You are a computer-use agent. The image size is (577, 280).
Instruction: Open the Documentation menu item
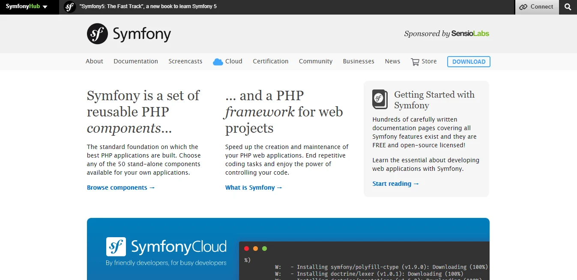point(135,61)
